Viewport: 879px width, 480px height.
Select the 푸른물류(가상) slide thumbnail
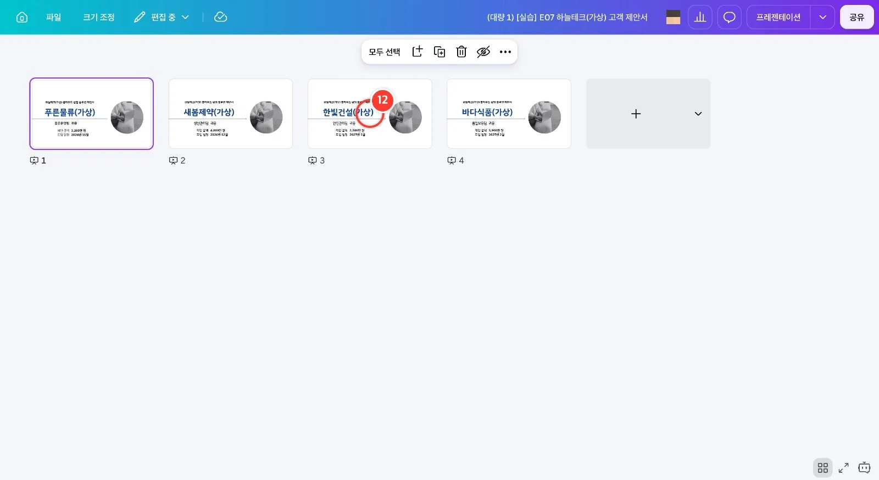91,114
